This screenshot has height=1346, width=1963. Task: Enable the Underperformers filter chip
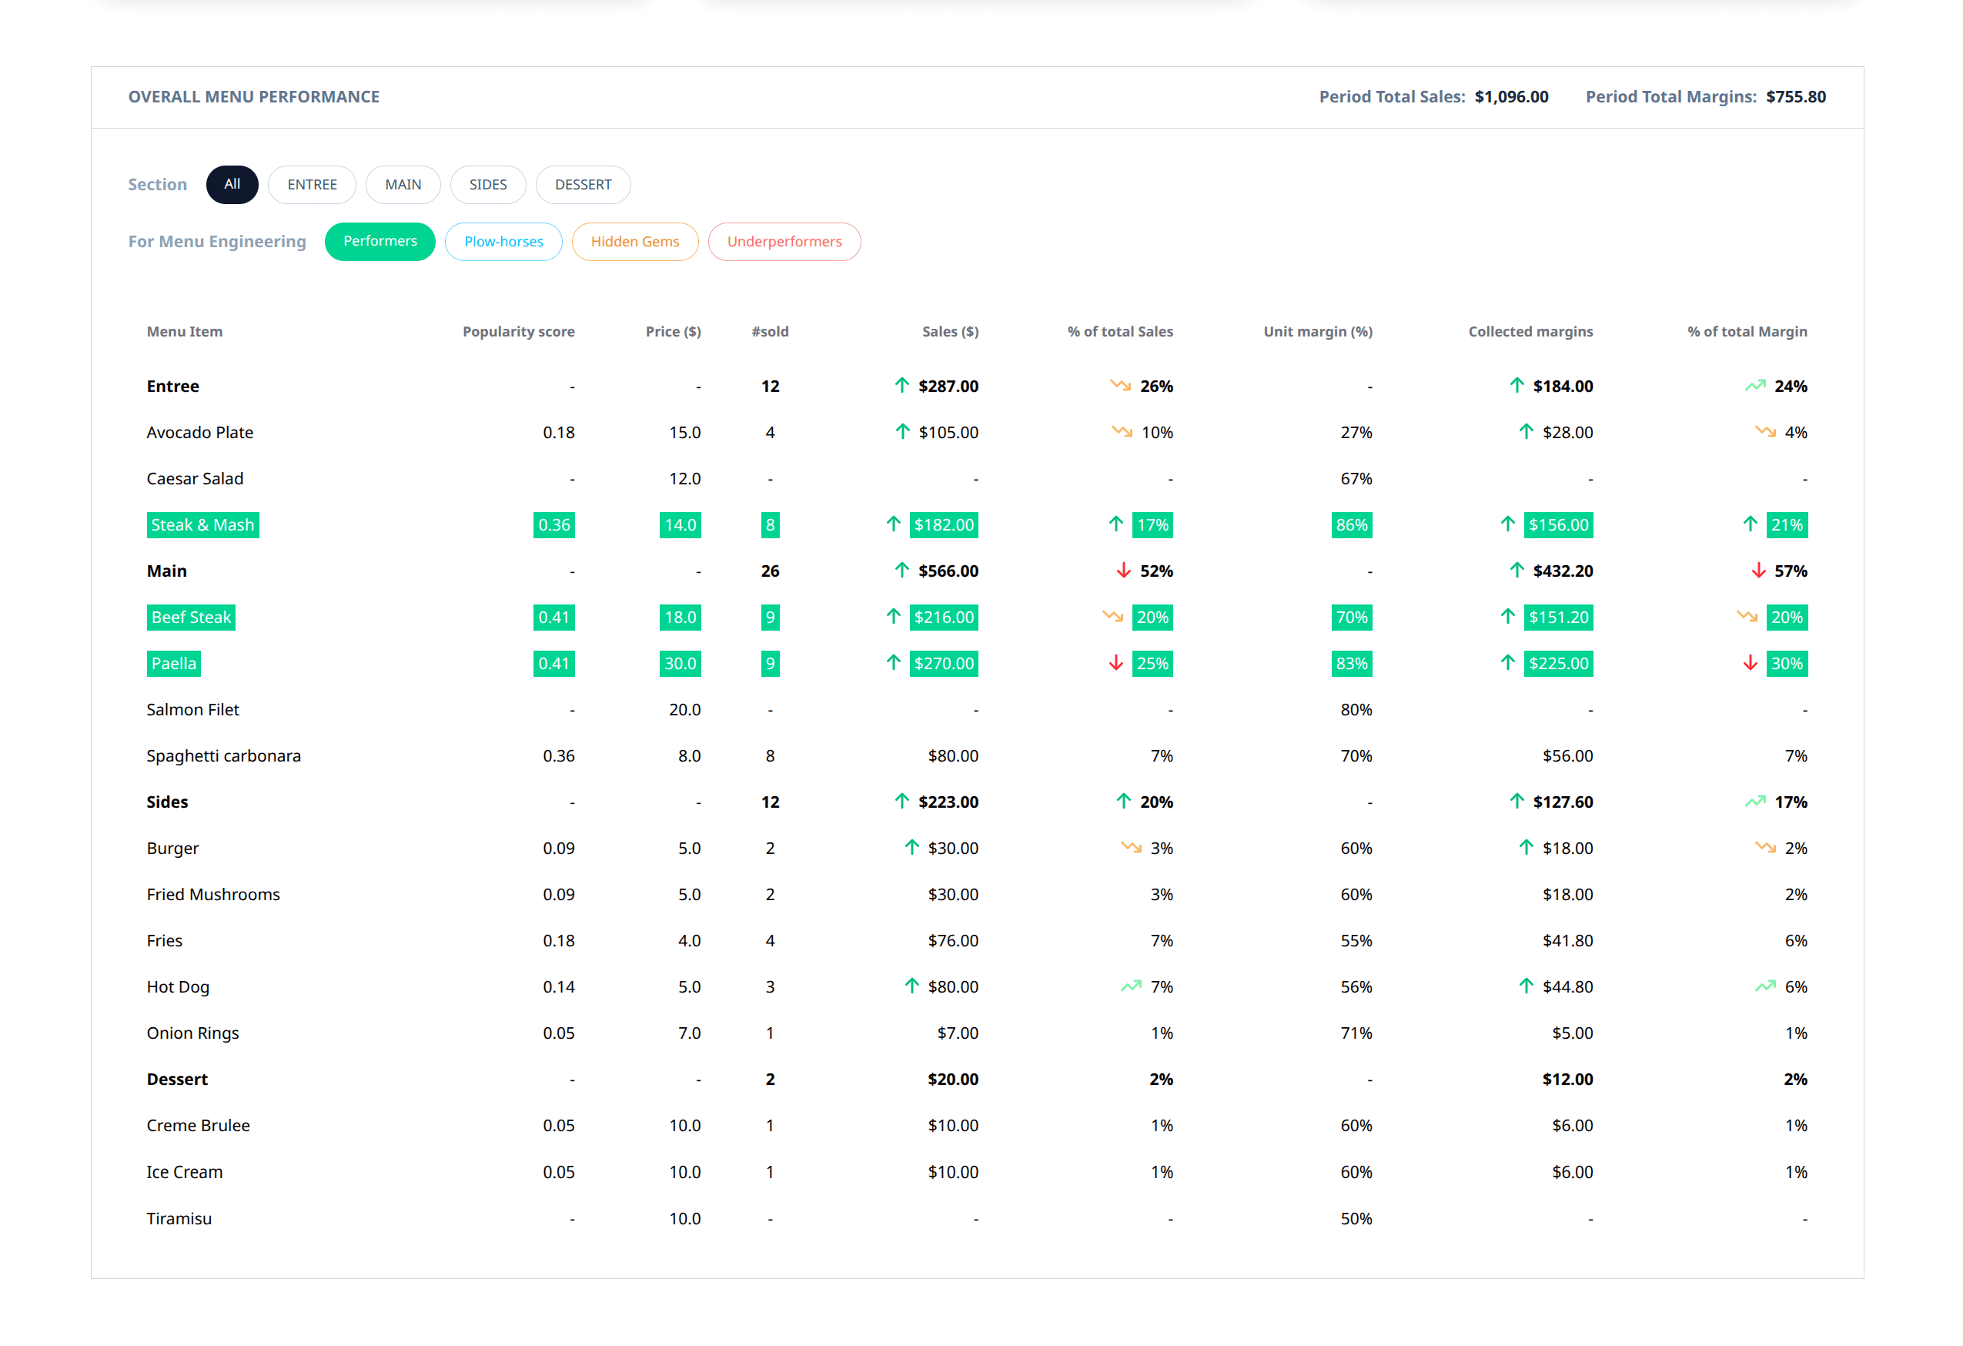click(x=784, y=242)
